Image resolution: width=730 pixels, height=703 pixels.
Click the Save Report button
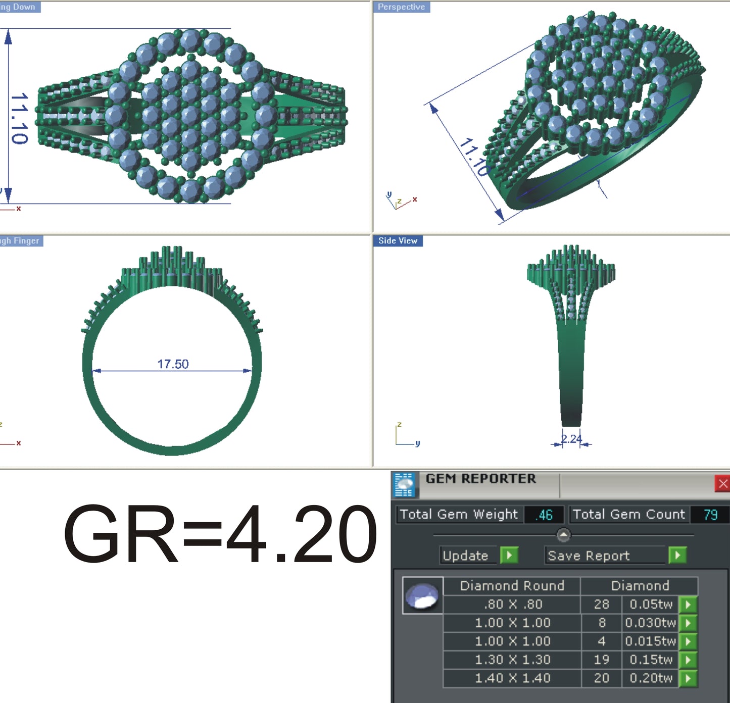click(x=589, y=555)
